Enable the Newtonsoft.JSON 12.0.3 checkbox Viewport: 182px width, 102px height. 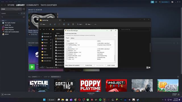click(x=67, y=56)
